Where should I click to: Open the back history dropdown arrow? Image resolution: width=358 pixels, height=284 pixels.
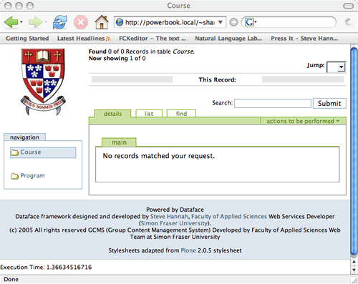point(21,22)
